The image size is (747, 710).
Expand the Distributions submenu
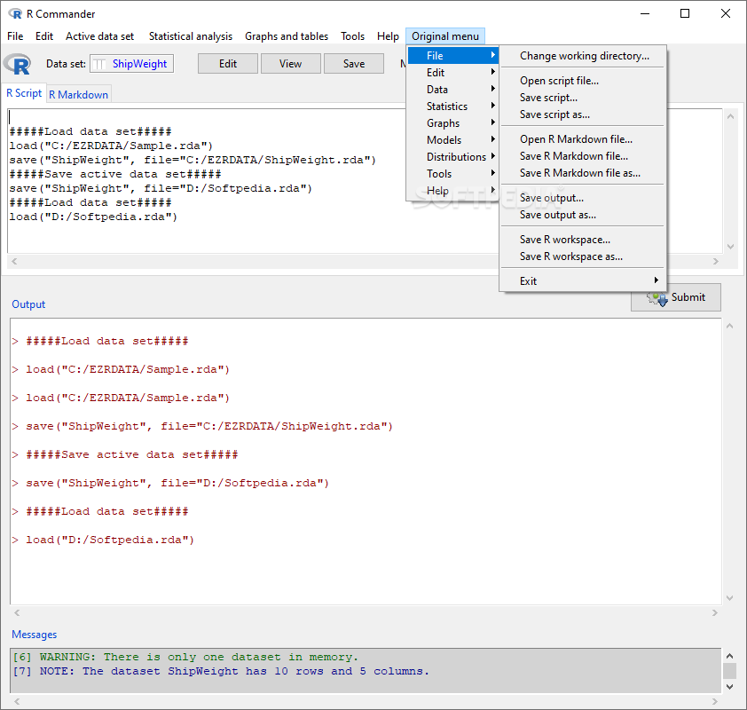(x=452, y=157)
